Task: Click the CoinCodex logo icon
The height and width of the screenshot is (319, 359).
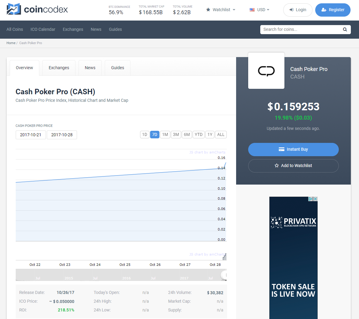Action: tap(14, 9)
